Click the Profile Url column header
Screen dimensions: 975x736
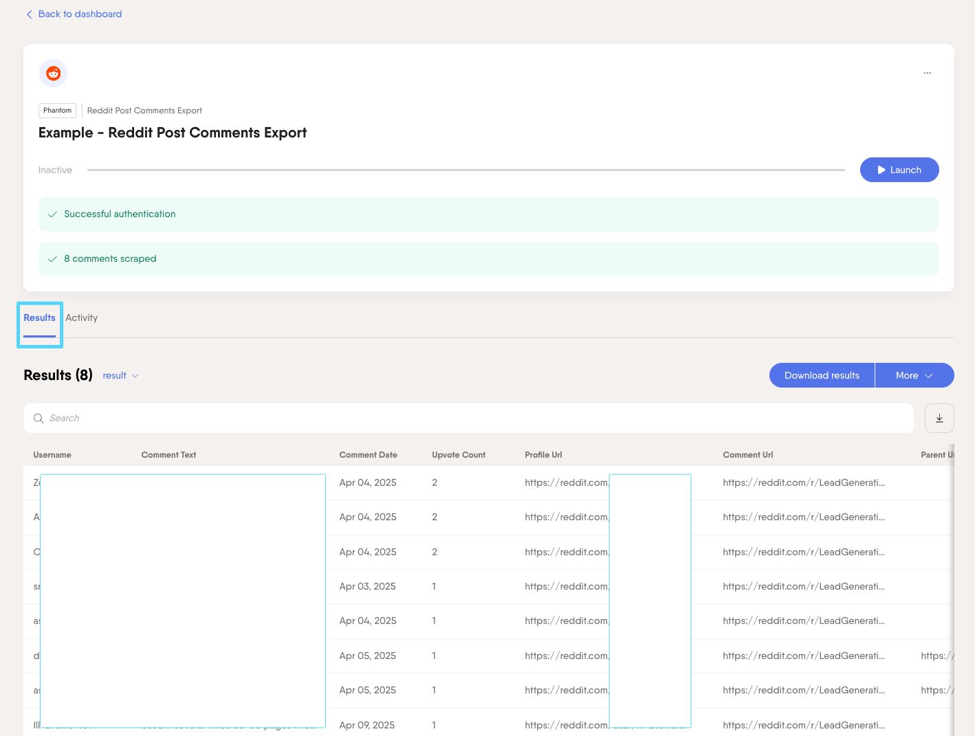[x=543, y=455]
